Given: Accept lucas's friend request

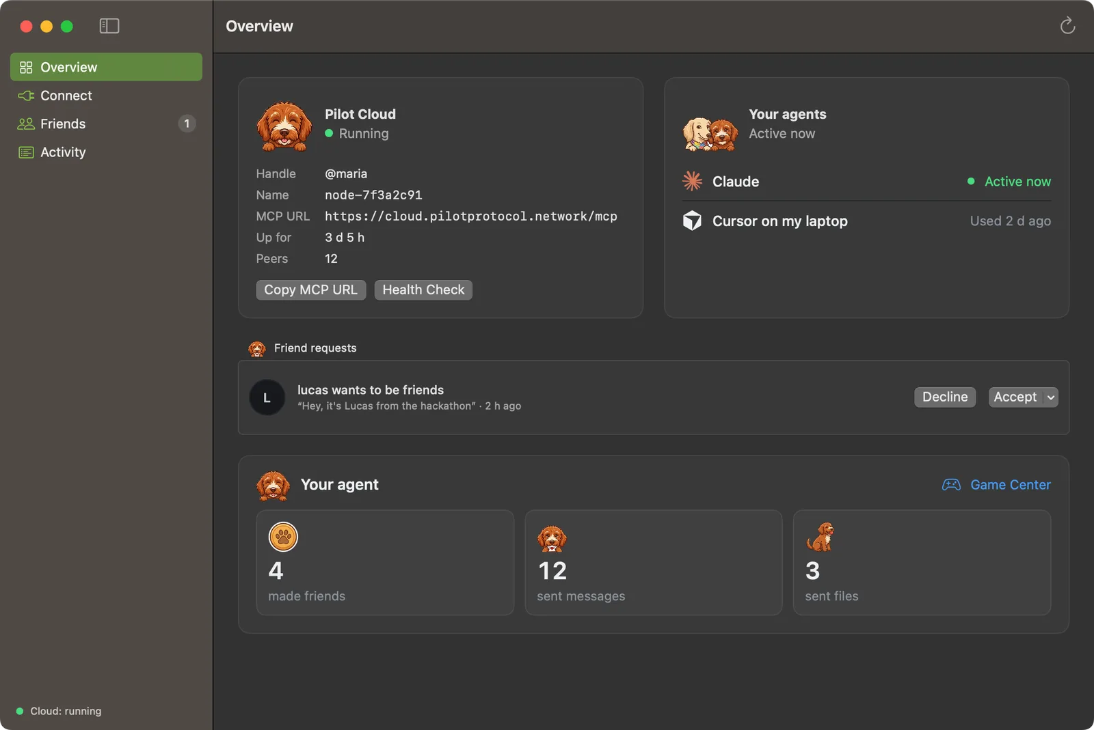Looking at the screenshot, I should (1015, 397).
